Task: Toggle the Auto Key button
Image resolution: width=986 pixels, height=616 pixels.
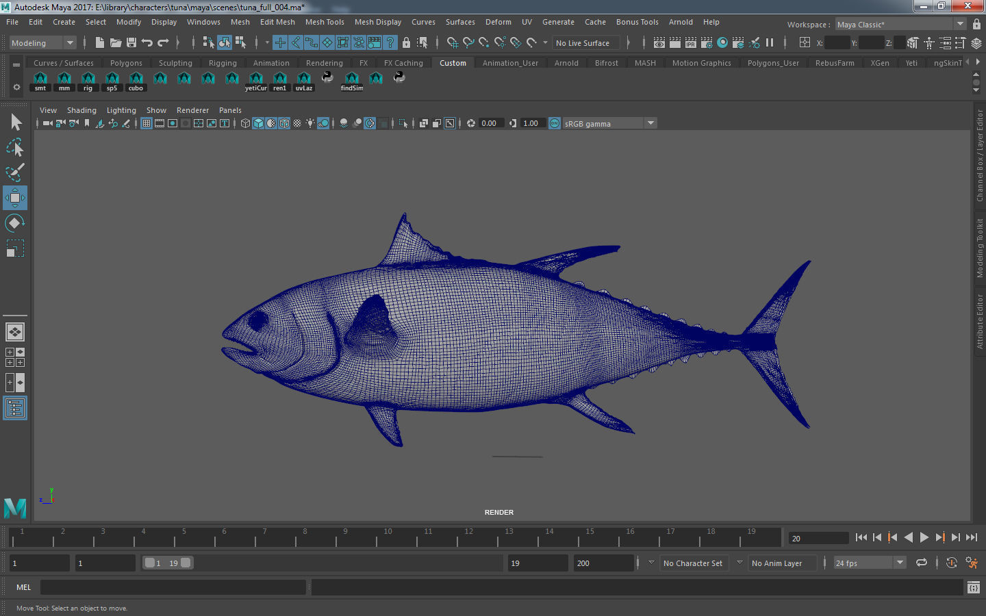Action: [951, 563]
